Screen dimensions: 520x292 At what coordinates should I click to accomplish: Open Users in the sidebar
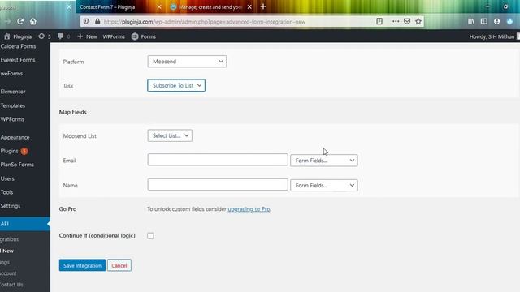tap(7, 178)
